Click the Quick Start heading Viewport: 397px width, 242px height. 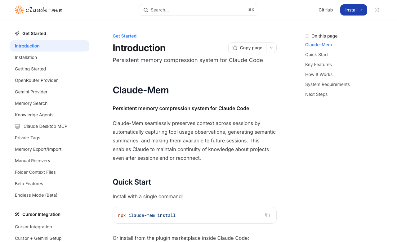click(x=132, y=182)
